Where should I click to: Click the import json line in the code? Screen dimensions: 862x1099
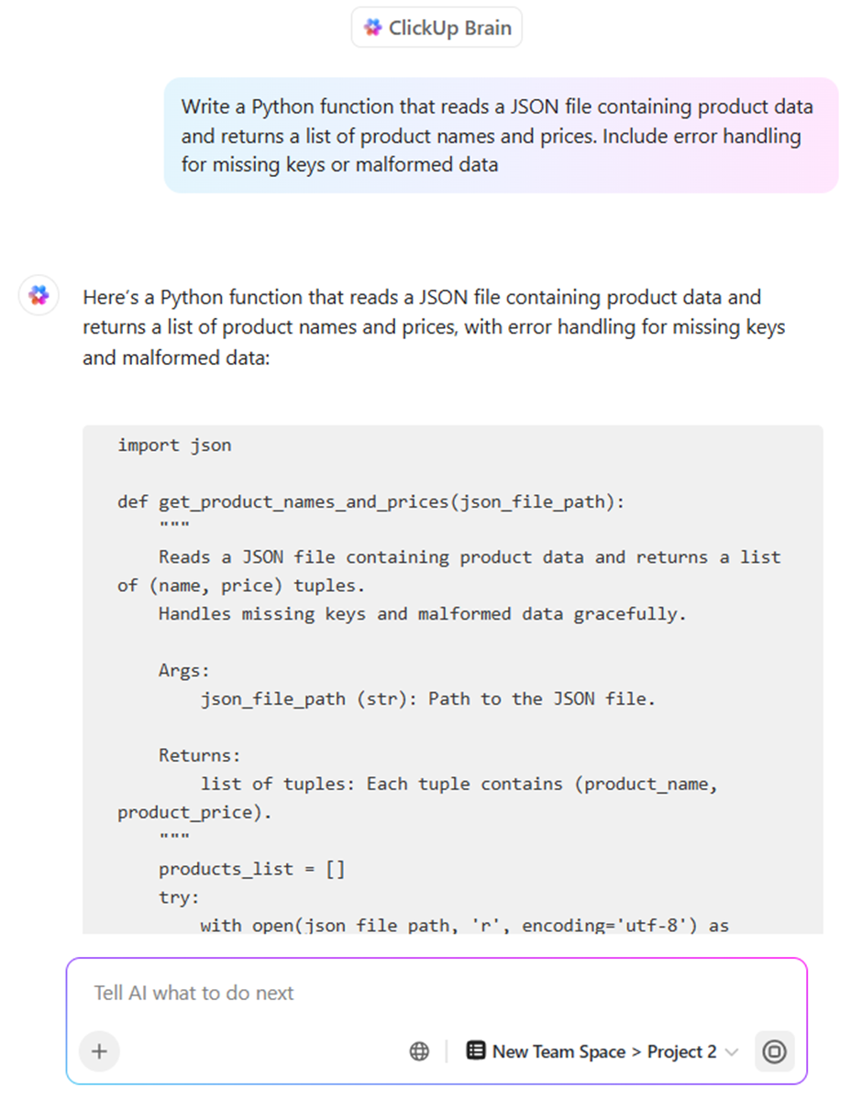[173, 445]
